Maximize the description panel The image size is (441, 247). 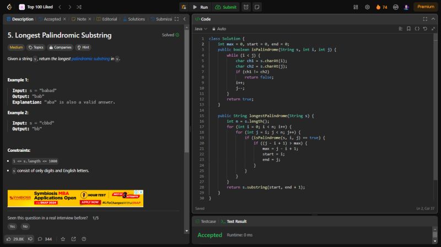176,19
